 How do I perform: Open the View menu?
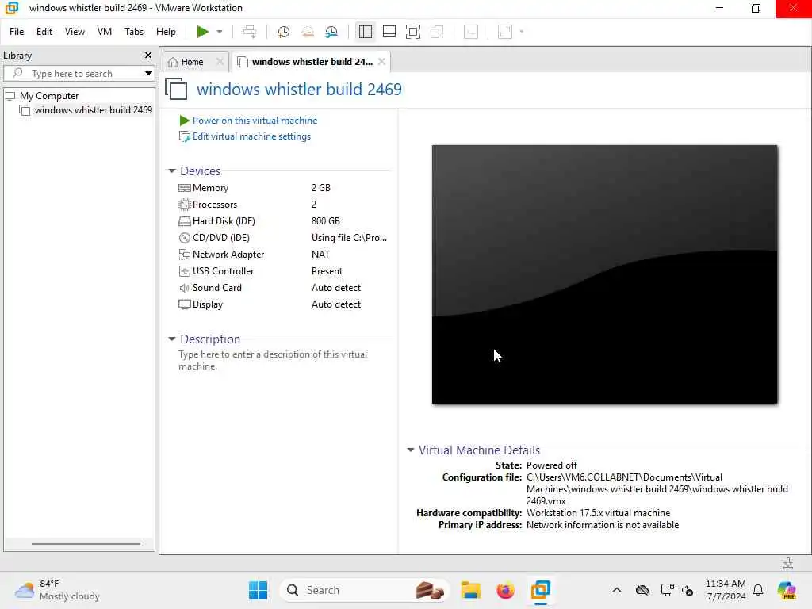point(75,32)
